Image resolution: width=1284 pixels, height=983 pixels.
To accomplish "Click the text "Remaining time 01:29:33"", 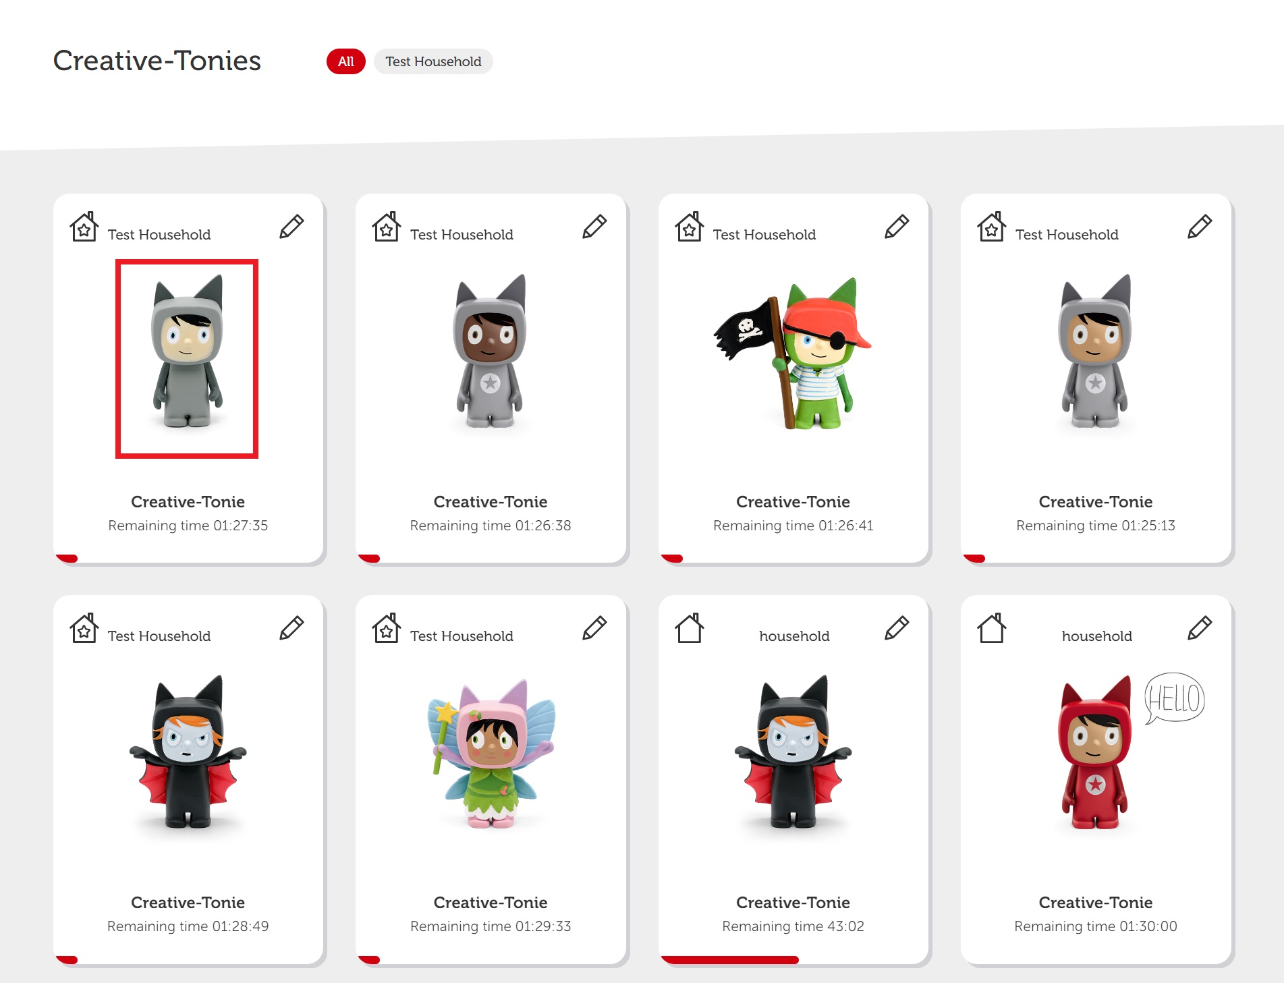I will tap(491, 926).
